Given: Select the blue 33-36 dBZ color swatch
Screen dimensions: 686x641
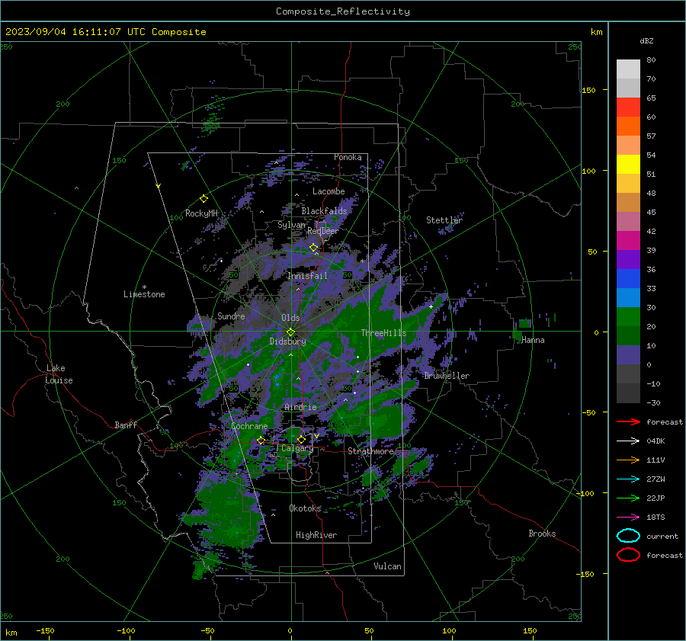Looking at the screenshot, I should pos(628,278).
